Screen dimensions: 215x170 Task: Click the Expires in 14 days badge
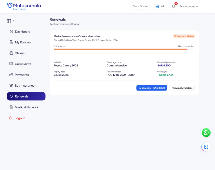point(184,36)
